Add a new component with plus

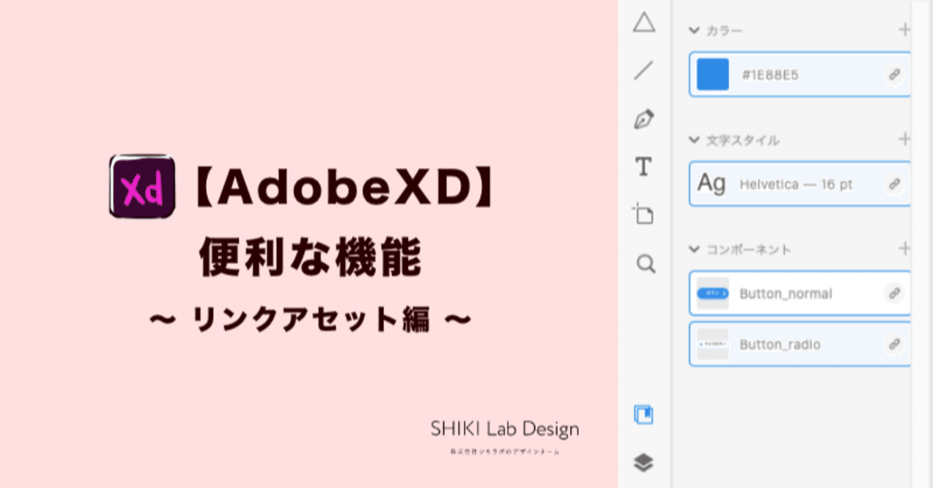(x=905, y=248)
